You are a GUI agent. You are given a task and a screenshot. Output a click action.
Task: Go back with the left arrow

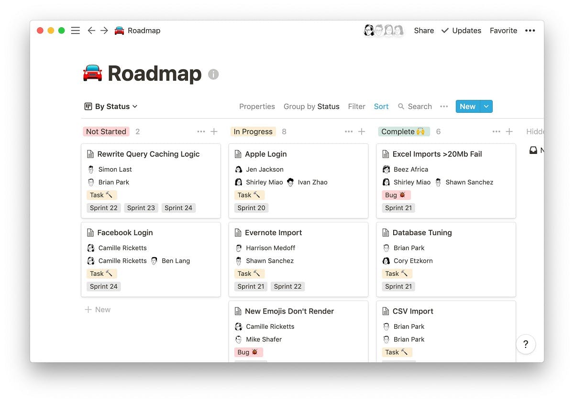pos(91,31)
